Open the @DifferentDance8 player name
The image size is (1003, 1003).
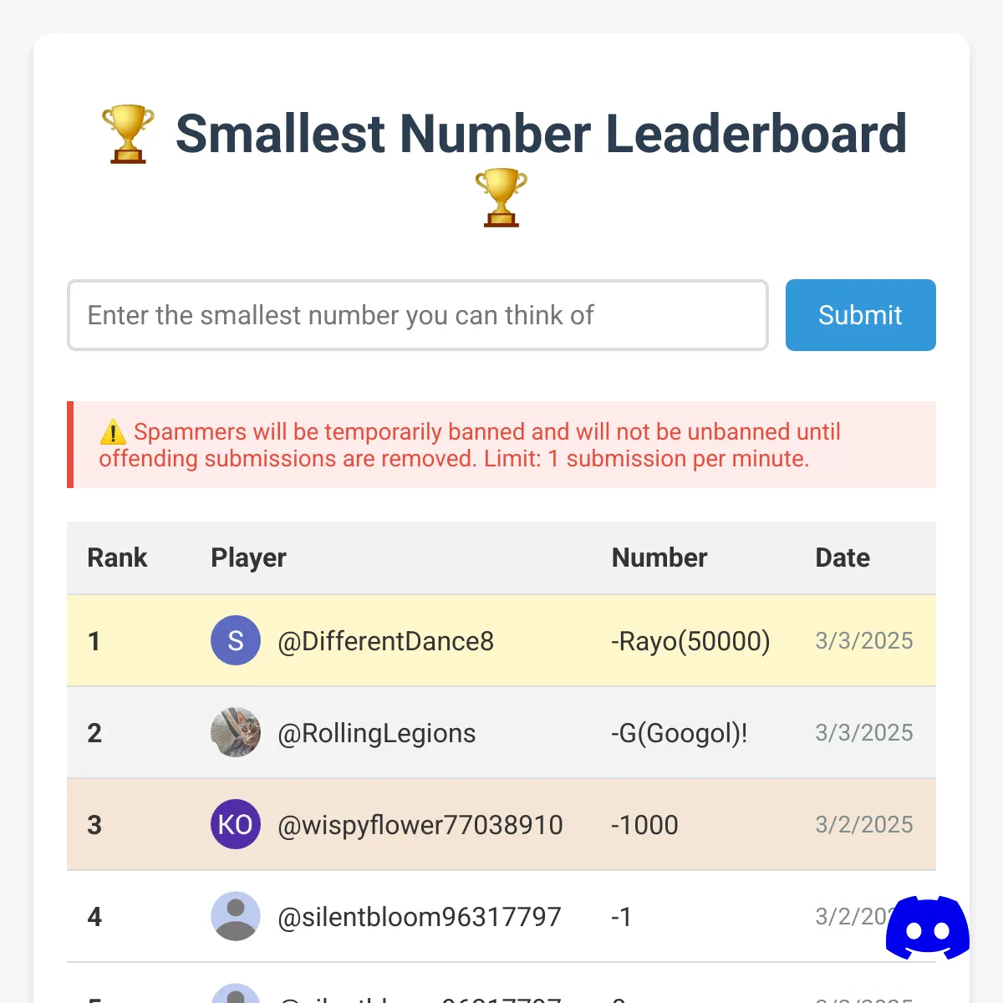[x=385, y=641]
